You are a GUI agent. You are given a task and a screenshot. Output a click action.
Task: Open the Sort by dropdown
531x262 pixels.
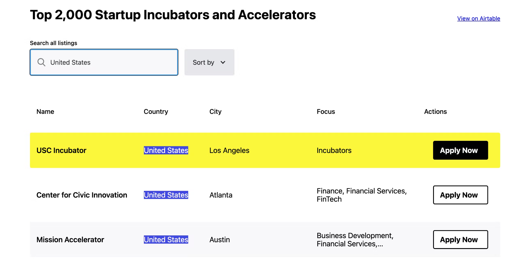click(209, 62)
